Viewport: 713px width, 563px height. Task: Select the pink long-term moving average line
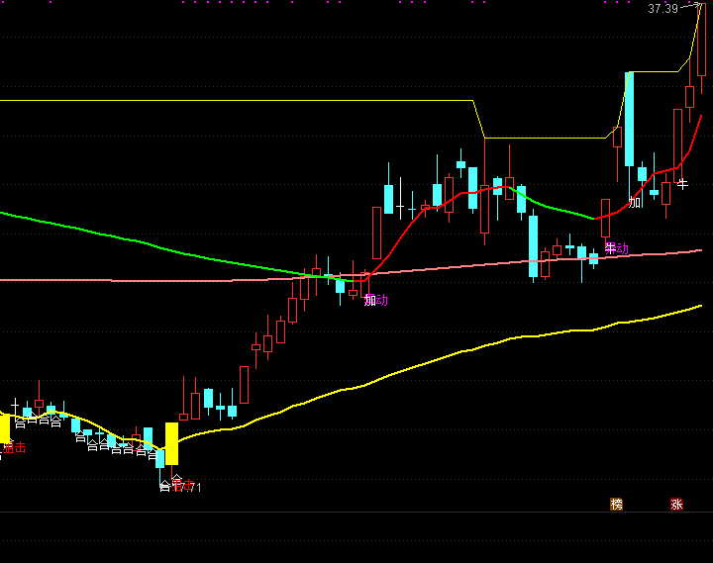(x=351, y=275)
